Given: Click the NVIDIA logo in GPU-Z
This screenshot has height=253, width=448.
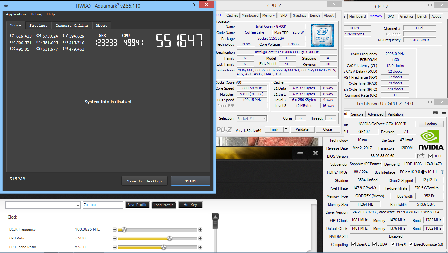Looking at the screenshot, I should pos(431,139).
